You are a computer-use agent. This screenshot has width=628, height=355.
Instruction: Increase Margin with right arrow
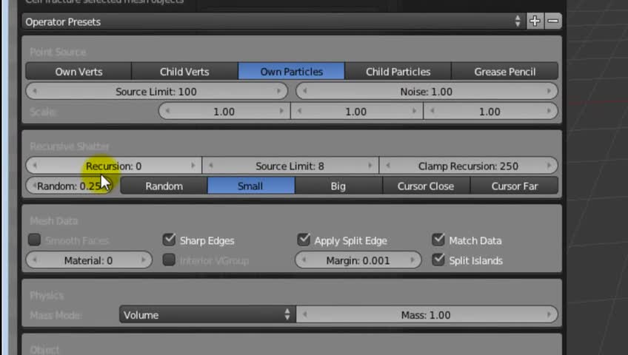(412, 260)
